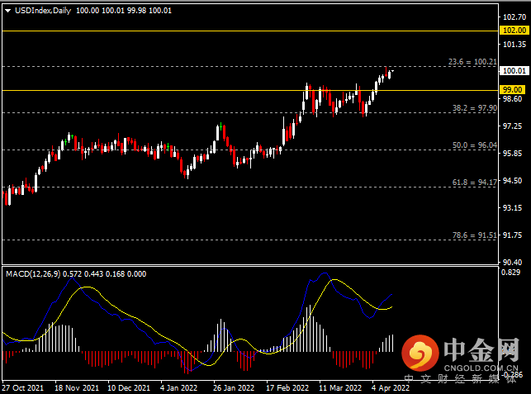Click the price scale value 90.40
The image size is (531, 394).
click(x=512, y=262)
